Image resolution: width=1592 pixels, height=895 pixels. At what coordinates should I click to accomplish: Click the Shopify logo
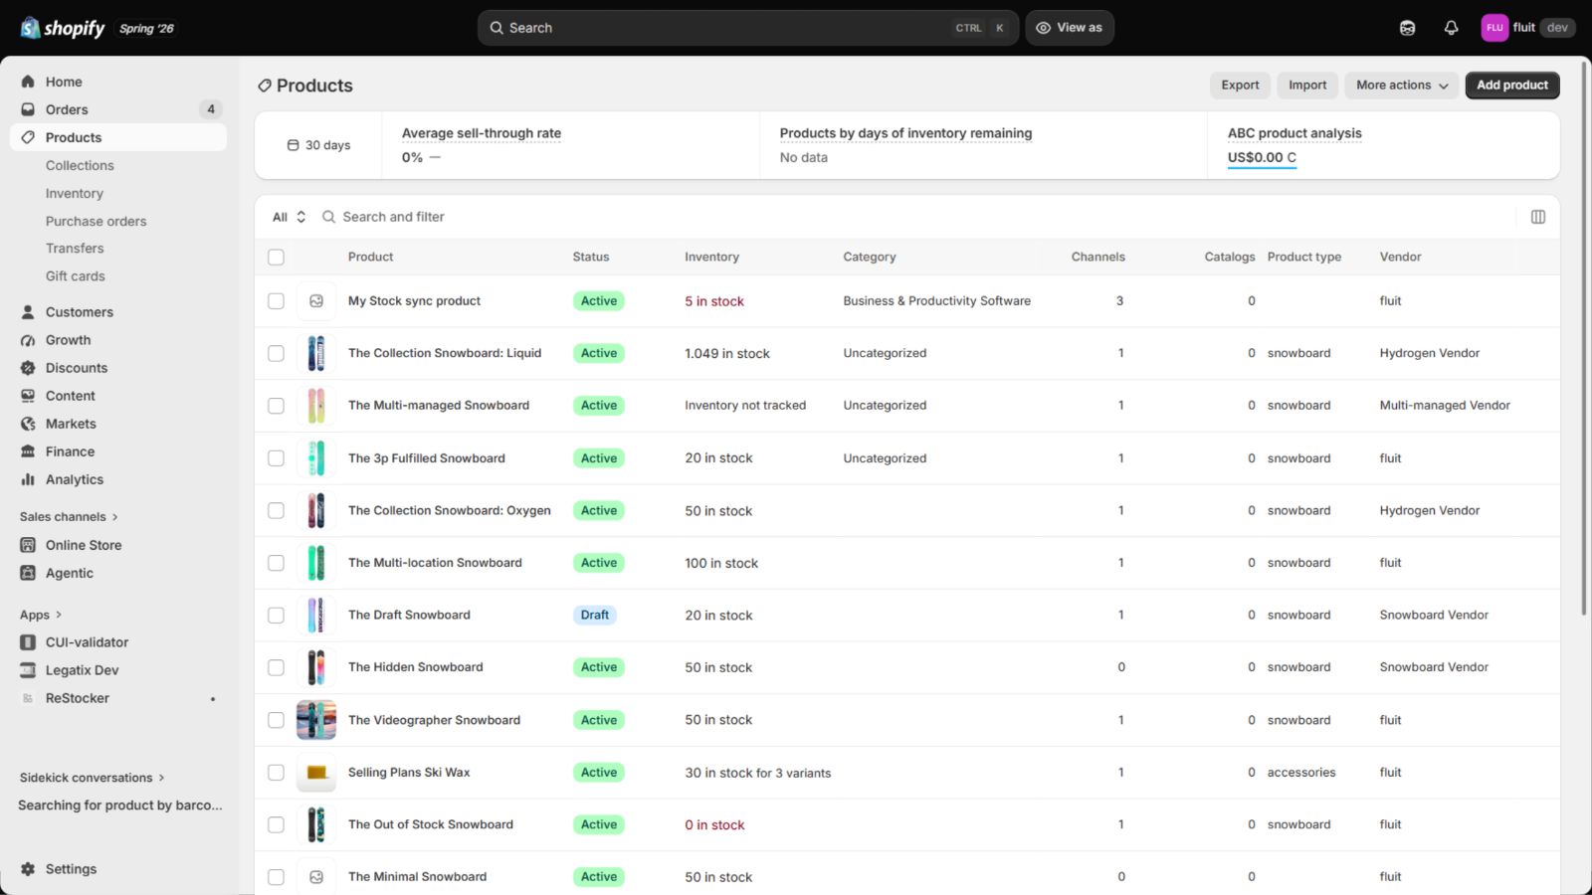(63, 28)
